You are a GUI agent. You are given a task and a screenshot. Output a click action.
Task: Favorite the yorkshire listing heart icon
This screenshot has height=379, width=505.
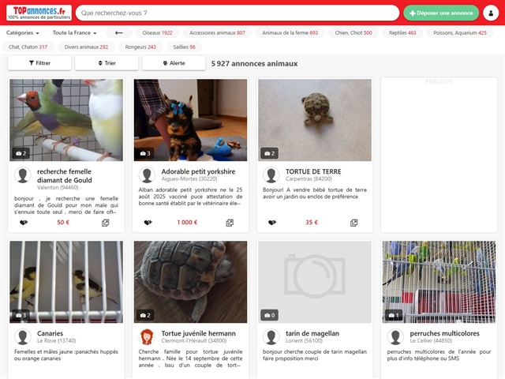point(148,223)
